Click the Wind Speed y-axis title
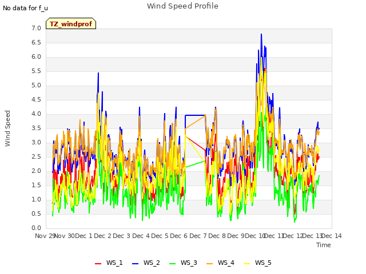The width and height of the screenshot is (366, 274). (x=7, y=128)
